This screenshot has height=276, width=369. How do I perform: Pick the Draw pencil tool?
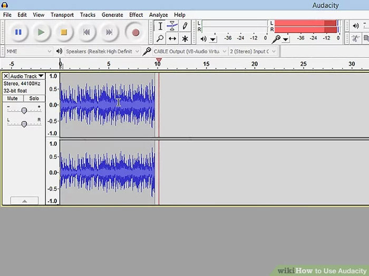coord(184,26)
